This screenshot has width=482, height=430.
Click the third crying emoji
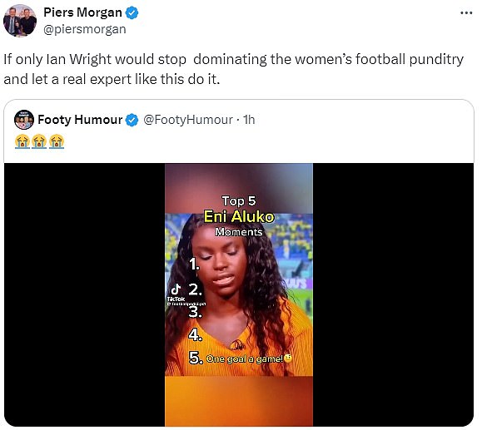[x=57, y=141]
